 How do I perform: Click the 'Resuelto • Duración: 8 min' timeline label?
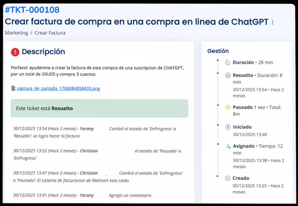(x=258, y=78)
